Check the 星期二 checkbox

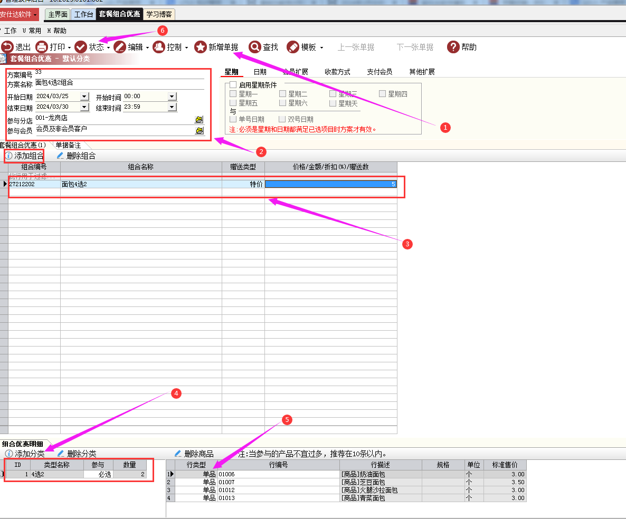283,94
